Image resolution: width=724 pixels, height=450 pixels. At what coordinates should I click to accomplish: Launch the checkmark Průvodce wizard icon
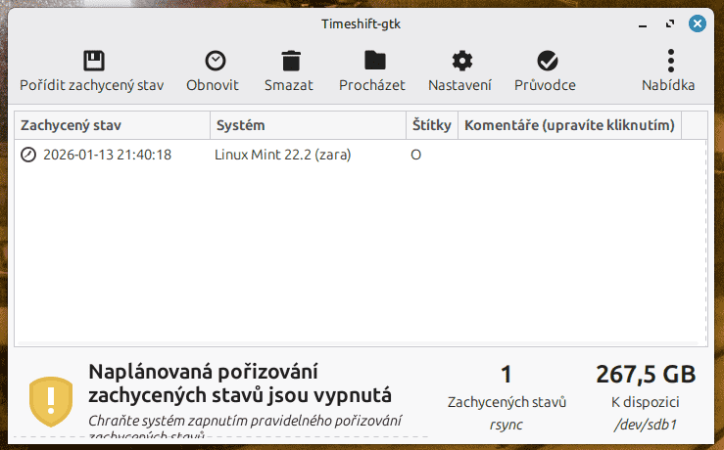548,61
